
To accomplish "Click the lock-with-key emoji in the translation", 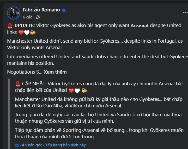I will point(84,91).
